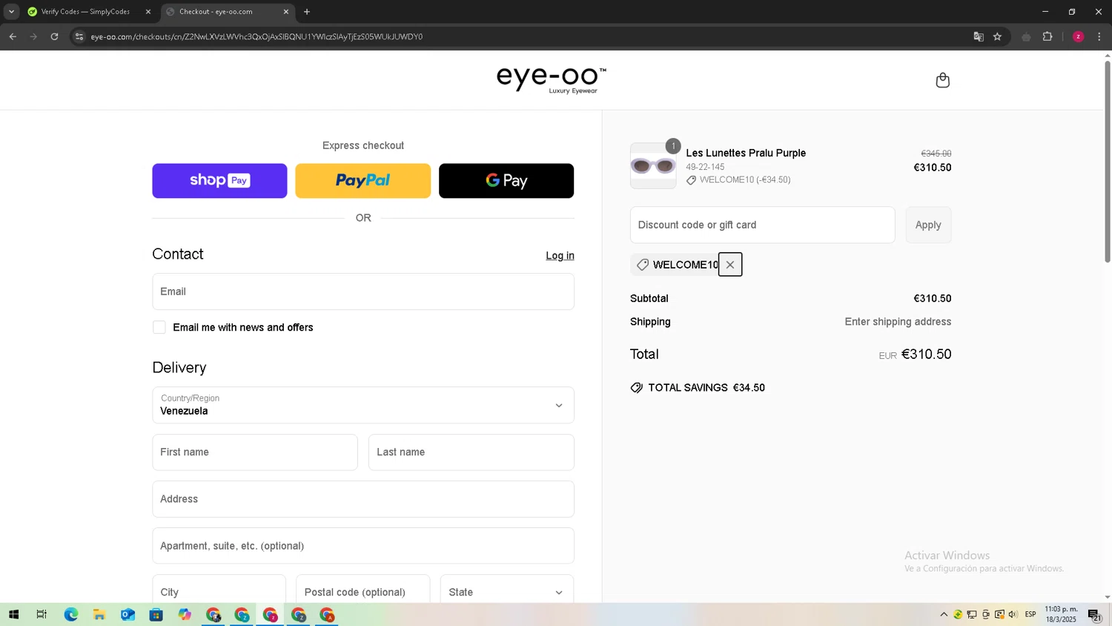
Task: Reload the current page
Action: [54, 36]
